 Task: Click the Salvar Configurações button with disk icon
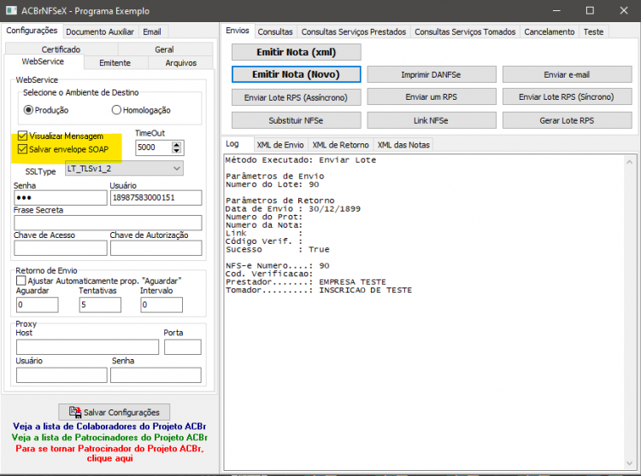[x=114, y=412]
